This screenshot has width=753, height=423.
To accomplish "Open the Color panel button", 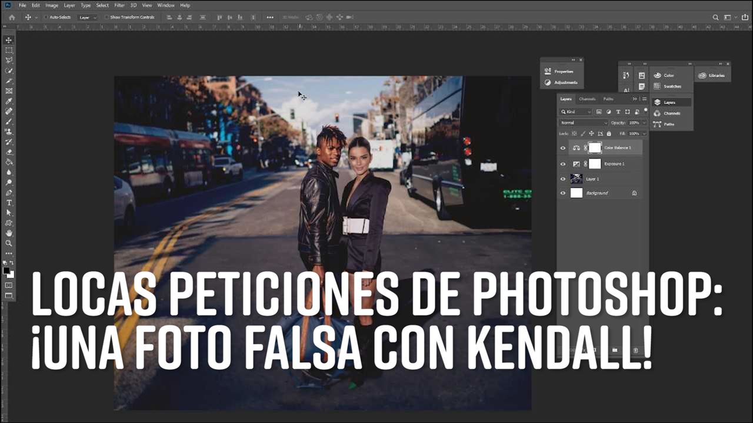I will tap(664, 75).
